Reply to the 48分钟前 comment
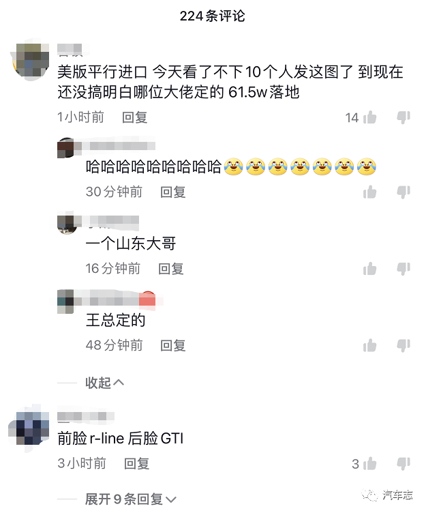This screenshot has width=426, height=513. point(173,345)
